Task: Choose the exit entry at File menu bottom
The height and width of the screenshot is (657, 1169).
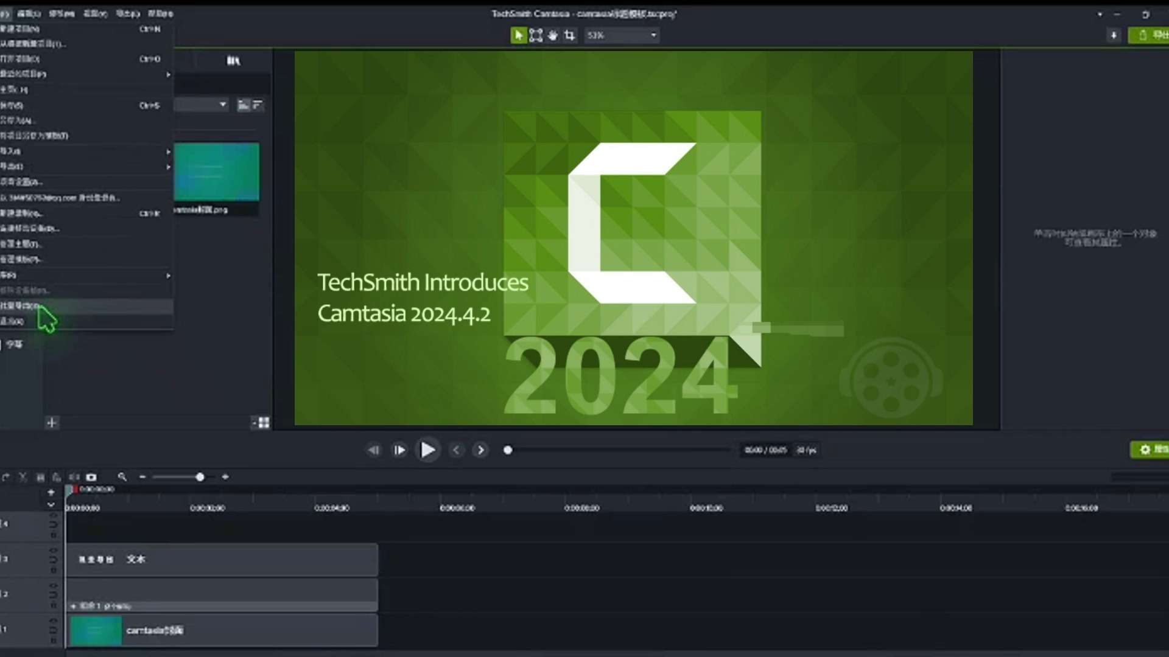Action: click(85, 321)
